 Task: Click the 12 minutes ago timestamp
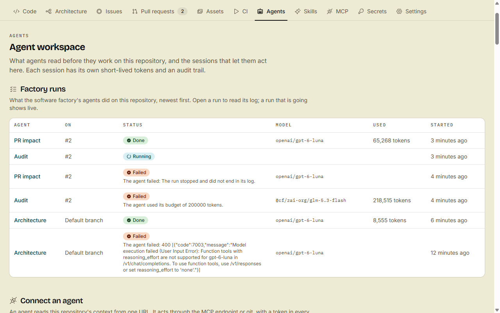tap(450, 253)
